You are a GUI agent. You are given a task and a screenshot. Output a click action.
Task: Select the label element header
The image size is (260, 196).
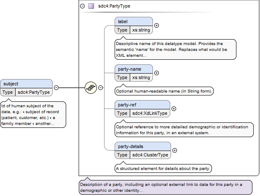pos(134,21)
